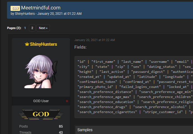Viewport: 193px width, 134px height.
Task: Click the gold crown icon beside username
Action: 27,44
